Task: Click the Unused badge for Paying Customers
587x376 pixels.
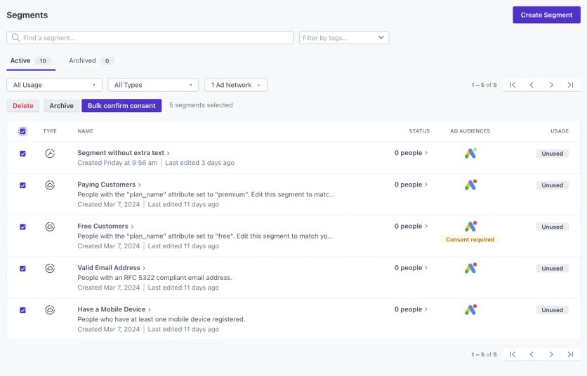Action: click(x=552, y=185)
